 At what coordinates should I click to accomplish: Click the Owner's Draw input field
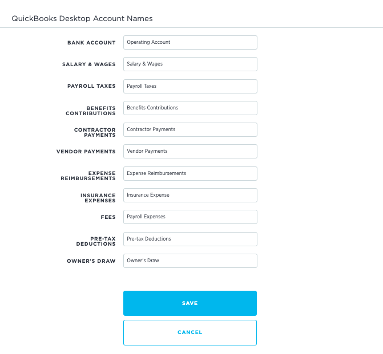click(x=190, y=261)
